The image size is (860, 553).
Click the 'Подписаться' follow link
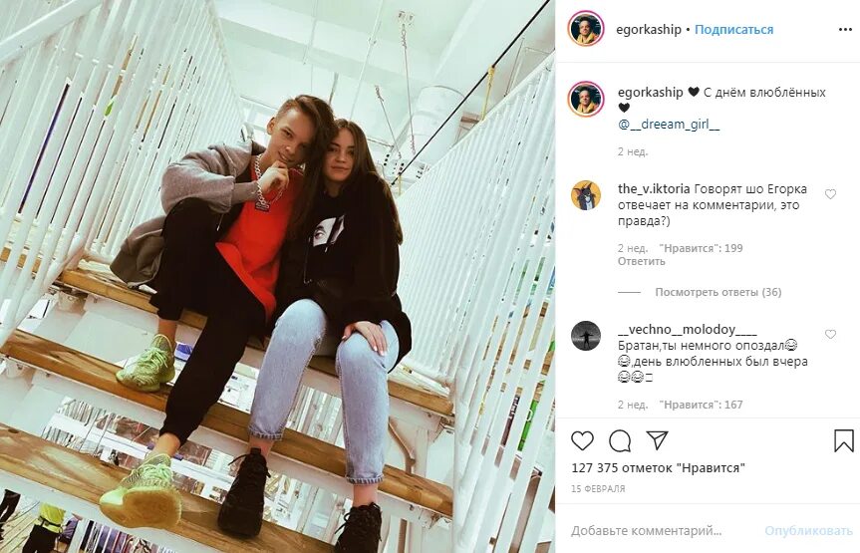733,30
